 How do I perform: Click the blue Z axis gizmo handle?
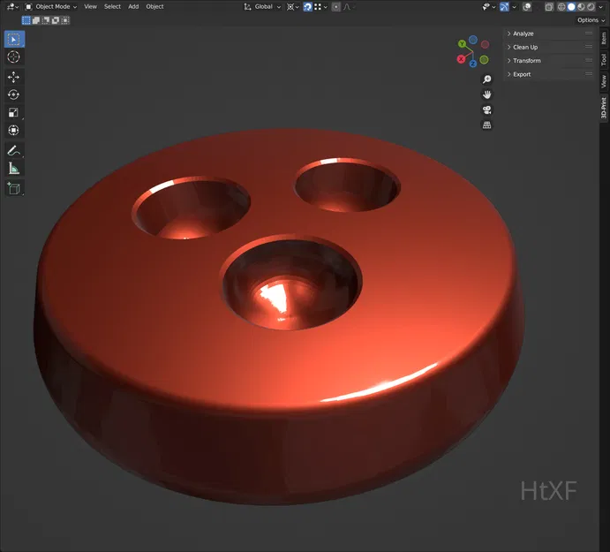[472, 64]
